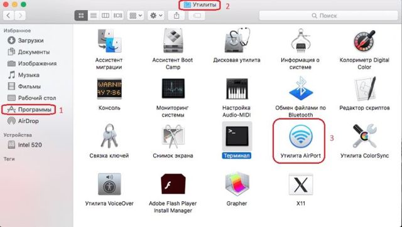Open the arrange items dropdown
This screenshot has width=402, height=227.
pos(136,16)
